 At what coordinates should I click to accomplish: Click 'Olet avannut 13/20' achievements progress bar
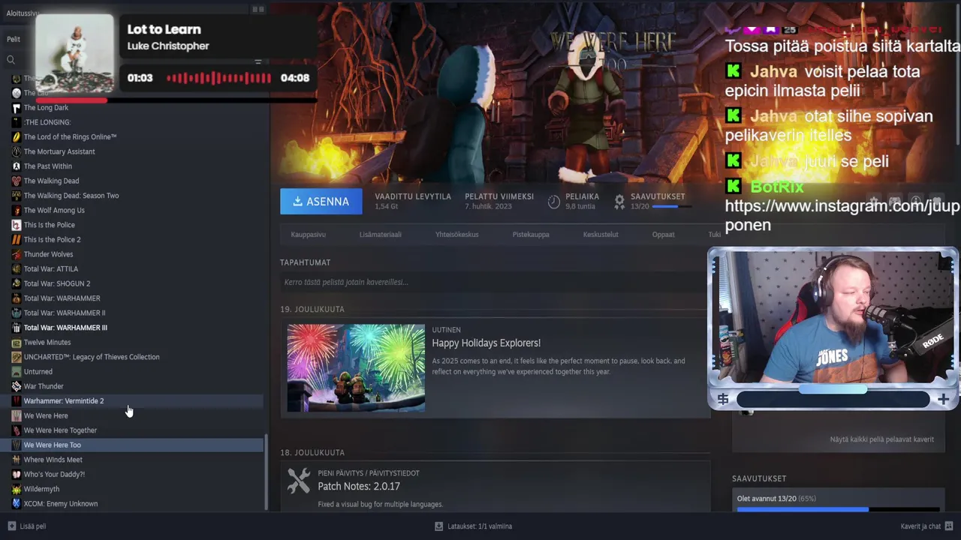point(838,509)
